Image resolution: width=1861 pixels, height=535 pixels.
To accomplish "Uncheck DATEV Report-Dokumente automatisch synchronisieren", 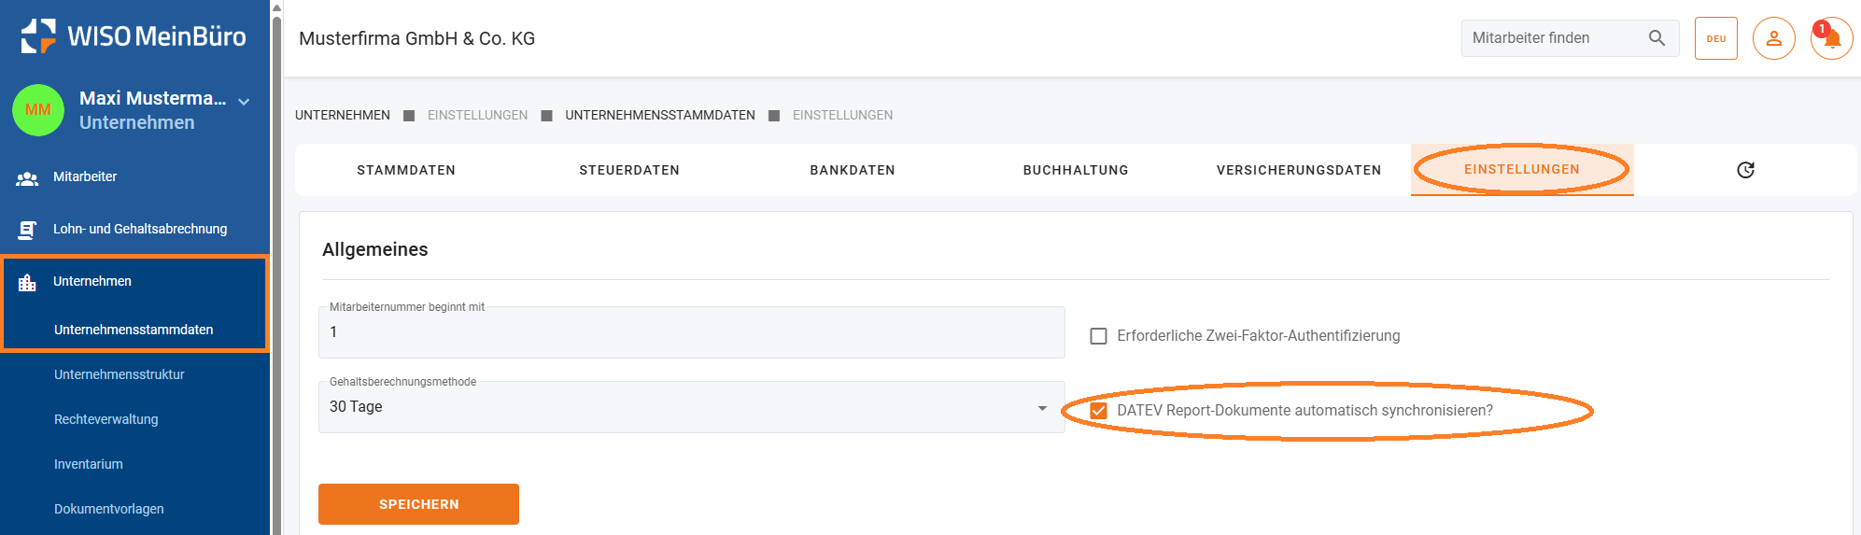I will point(1099,411).
